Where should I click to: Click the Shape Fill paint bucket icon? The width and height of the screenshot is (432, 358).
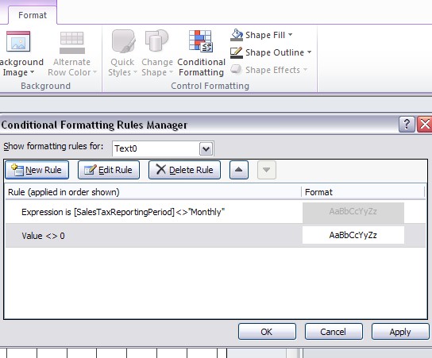point(237,35)
